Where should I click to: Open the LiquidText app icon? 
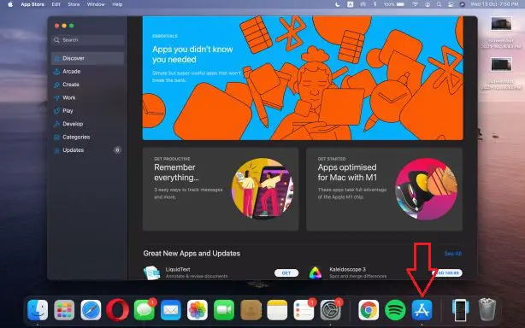[x=151, y=272]
